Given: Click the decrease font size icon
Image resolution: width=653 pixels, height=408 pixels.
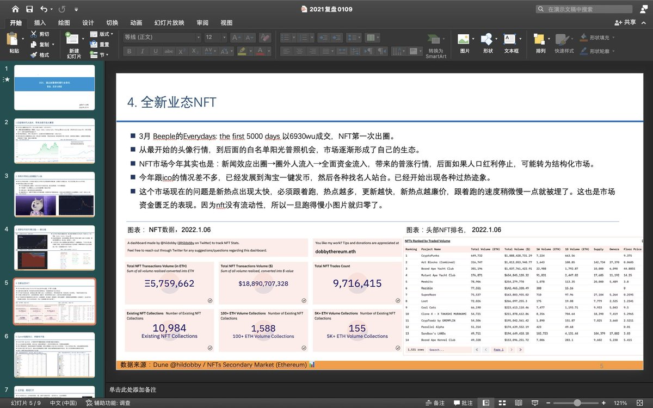Looking at the screenshot, I should [250, 38].
